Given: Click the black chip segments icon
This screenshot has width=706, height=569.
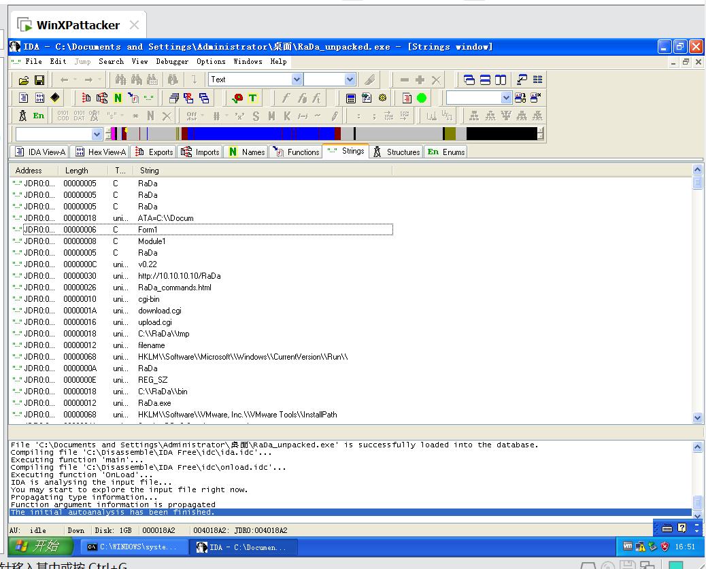Looking at the screenshot, I should point(55,98).
